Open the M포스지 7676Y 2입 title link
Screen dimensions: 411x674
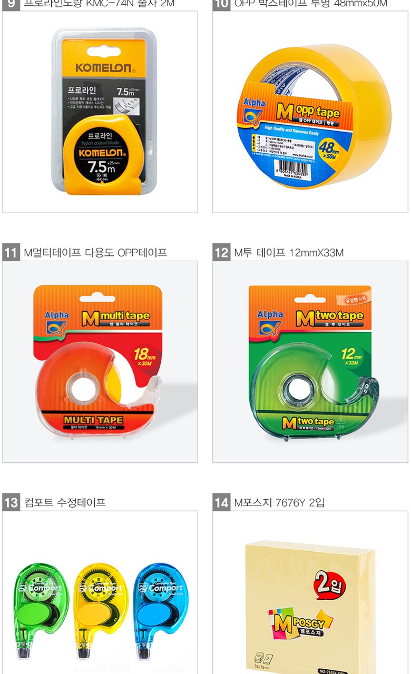pyautogui.click(x=279, y=502)
